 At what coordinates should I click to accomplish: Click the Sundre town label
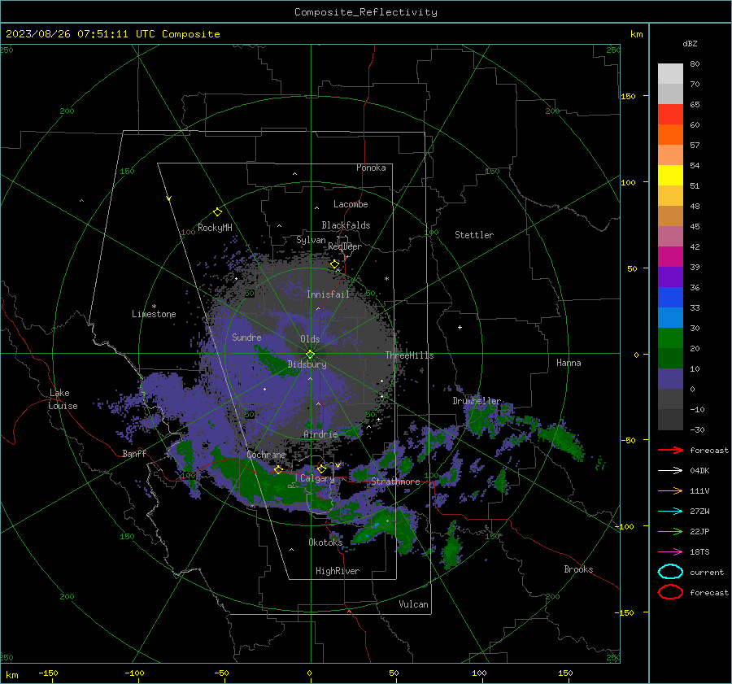coord(246,338)
